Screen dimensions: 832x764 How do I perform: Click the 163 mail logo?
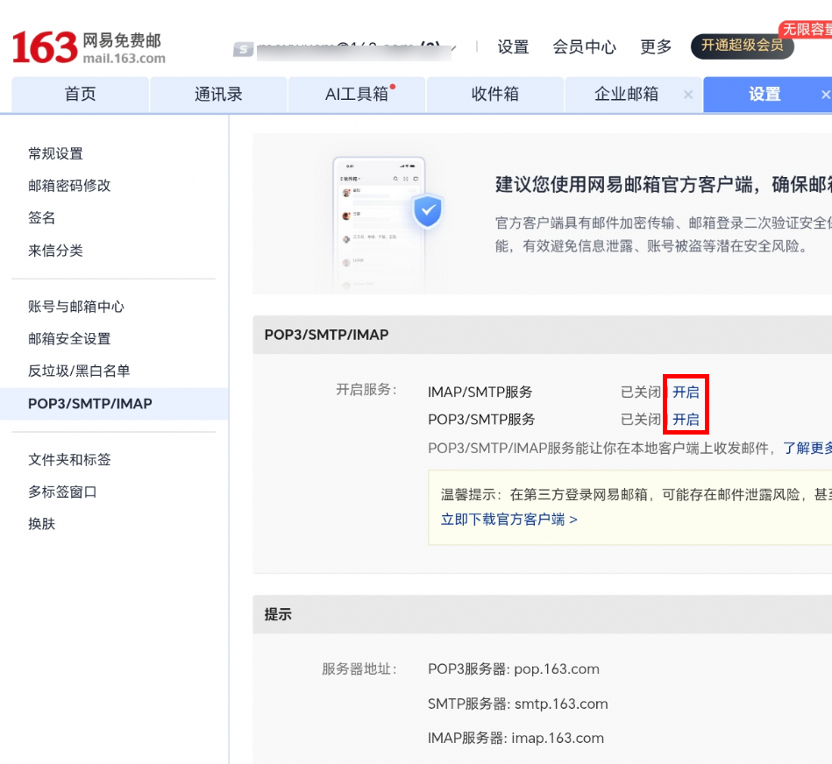pos(88,47)
